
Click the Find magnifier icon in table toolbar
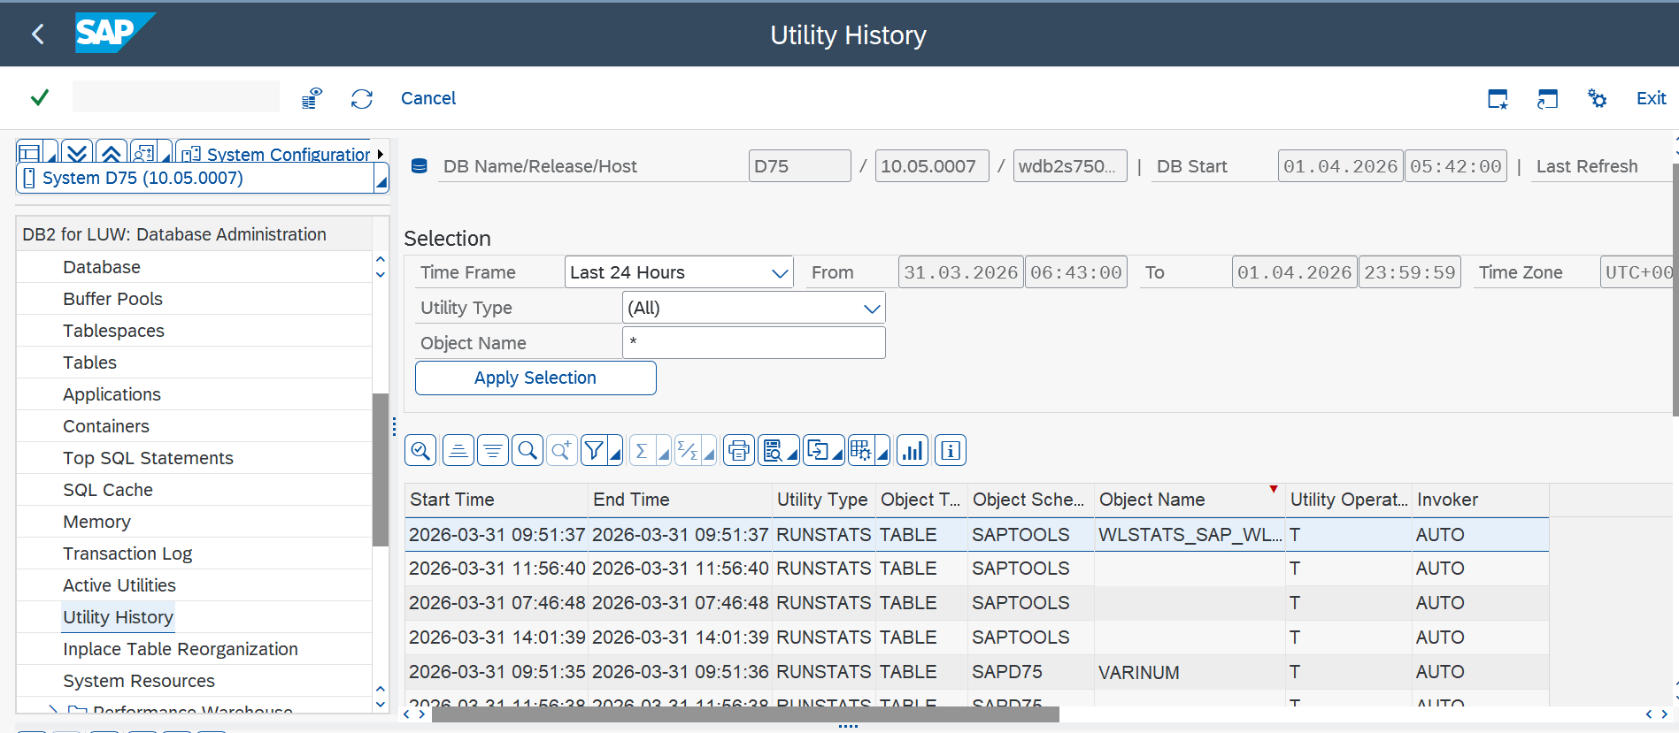[x=528, y=451]
